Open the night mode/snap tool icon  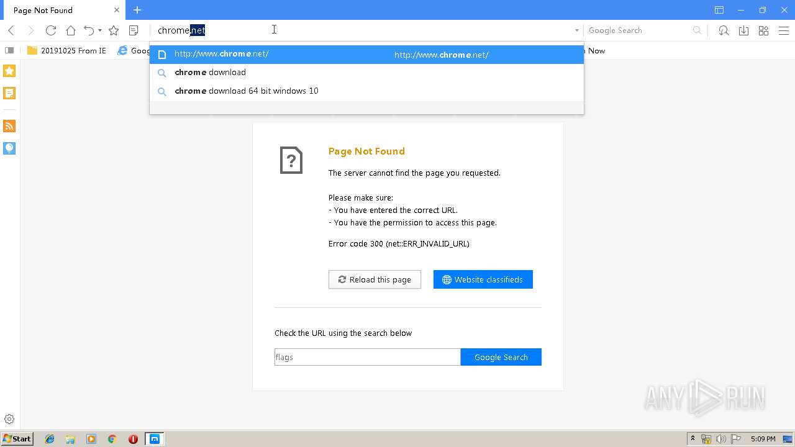pos(724,30)
